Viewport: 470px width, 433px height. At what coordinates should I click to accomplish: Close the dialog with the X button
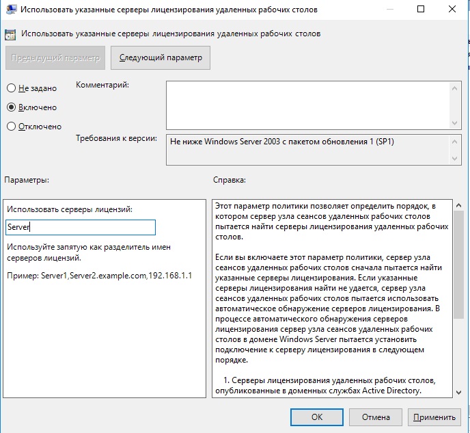coord(452,10)
